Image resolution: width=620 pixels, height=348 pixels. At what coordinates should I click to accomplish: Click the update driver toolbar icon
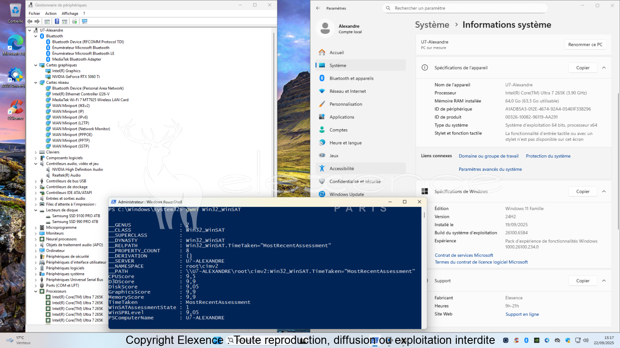[74, 21]
